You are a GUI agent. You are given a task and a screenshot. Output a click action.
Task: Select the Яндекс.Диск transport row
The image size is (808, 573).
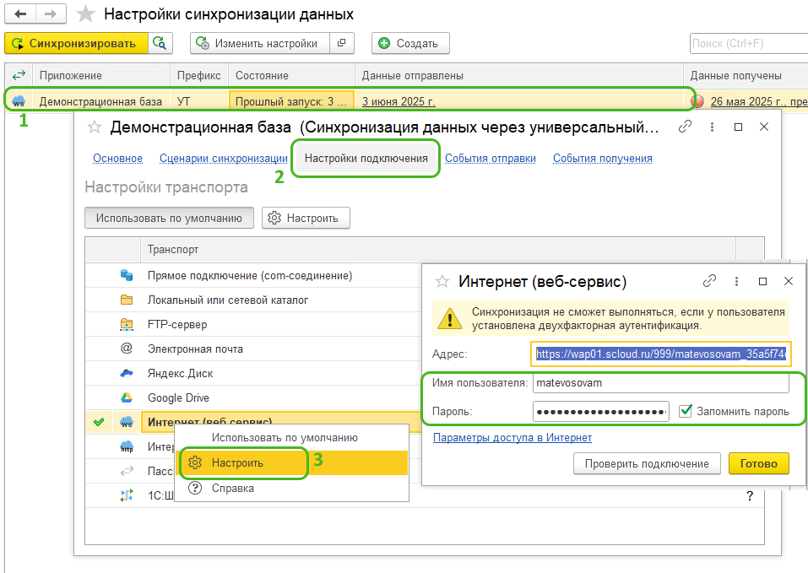click(180, 373)
